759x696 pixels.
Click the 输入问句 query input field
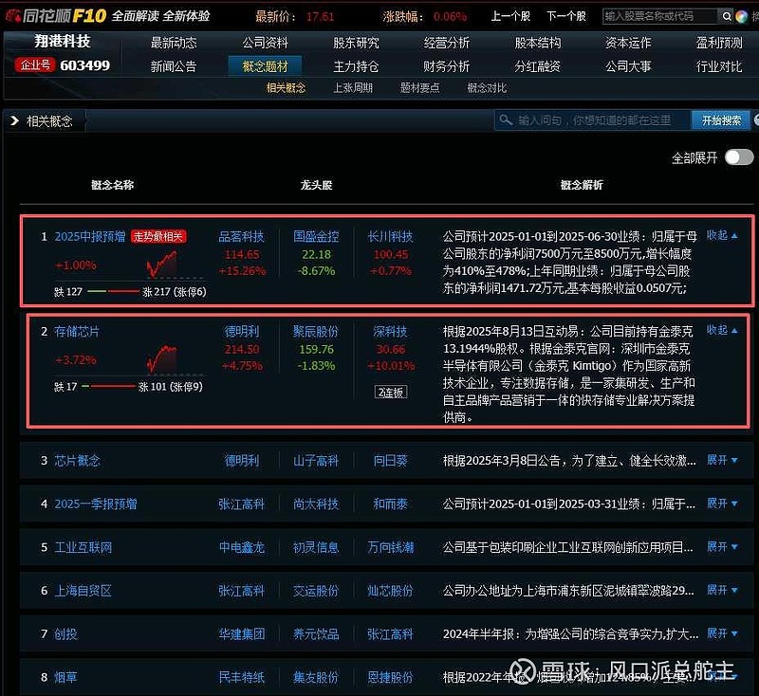593,120
